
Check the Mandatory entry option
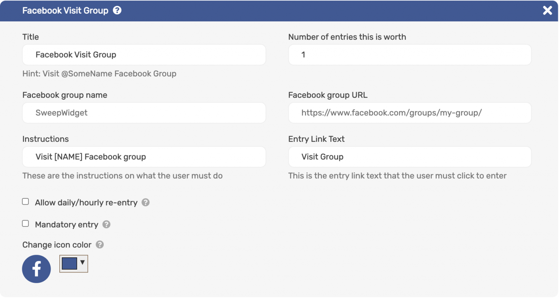(25, 223)
